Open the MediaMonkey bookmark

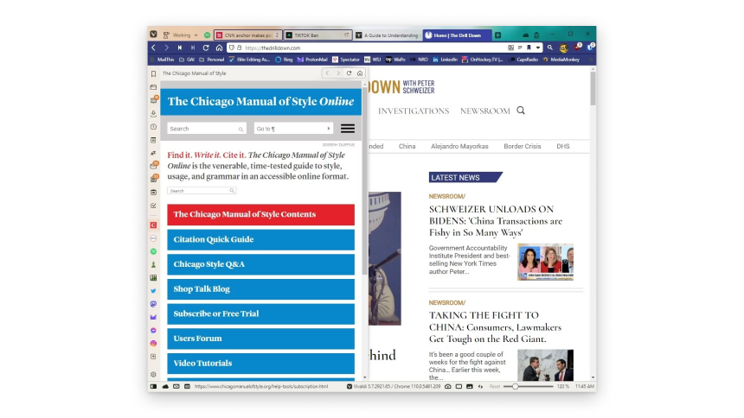point(561,60)
